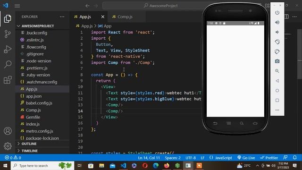Open the Search view in activity bar
302x170 pixels.
(x=8, y=64)
